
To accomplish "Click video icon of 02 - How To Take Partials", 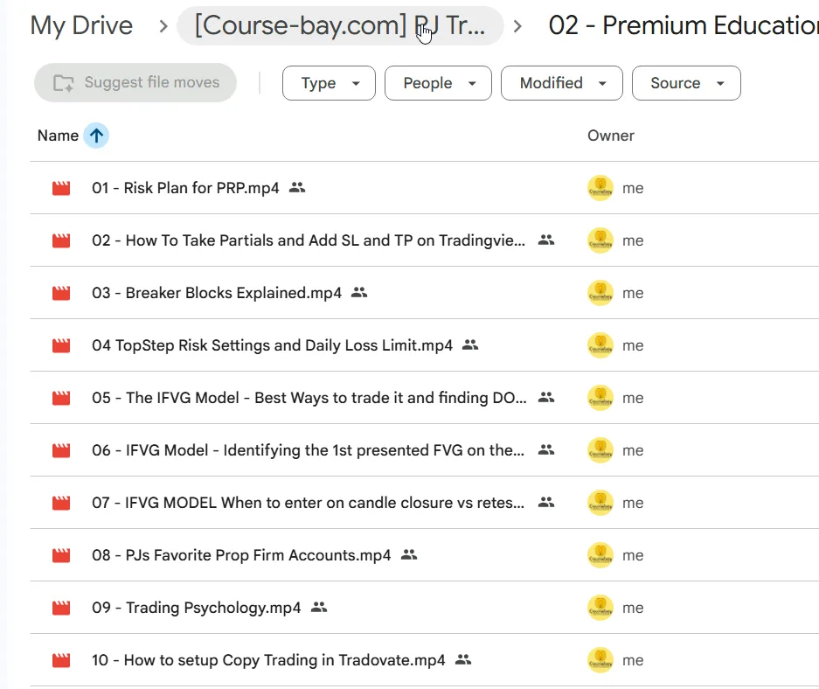I will point(61,240).
